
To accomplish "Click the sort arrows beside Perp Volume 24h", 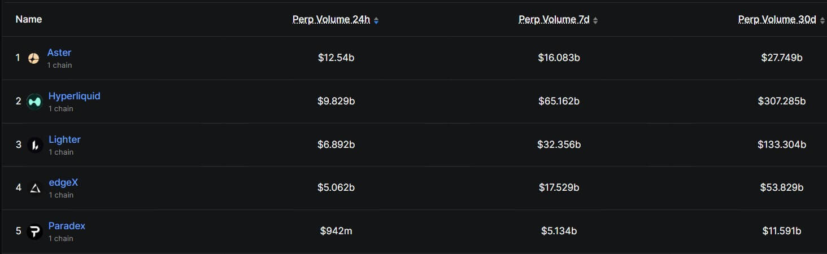I will coord(376,20).
